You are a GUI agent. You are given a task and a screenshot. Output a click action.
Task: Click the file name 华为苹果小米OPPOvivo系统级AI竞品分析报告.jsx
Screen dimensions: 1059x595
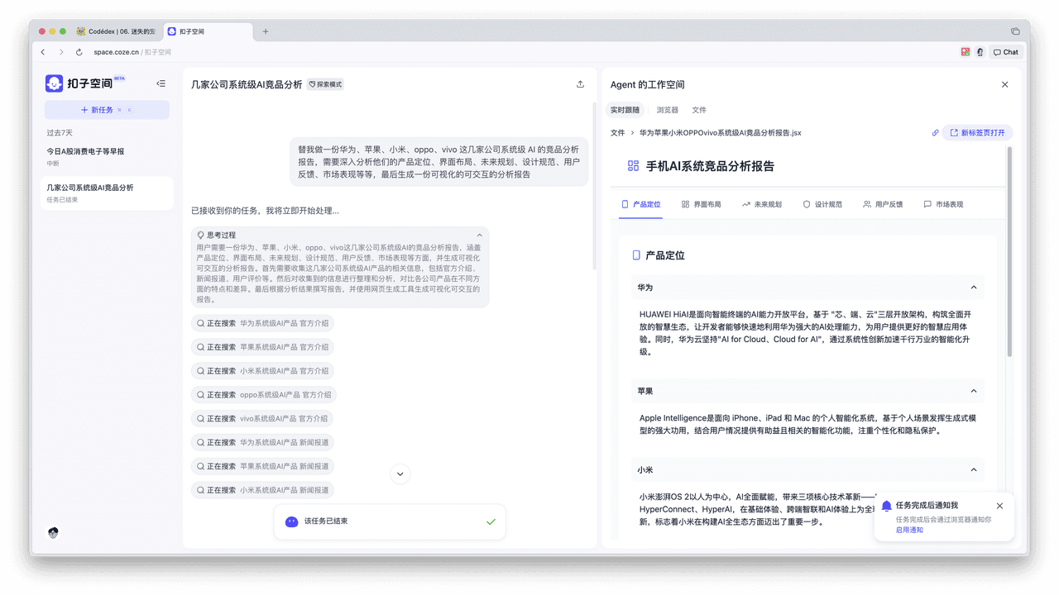click(720, 132)
